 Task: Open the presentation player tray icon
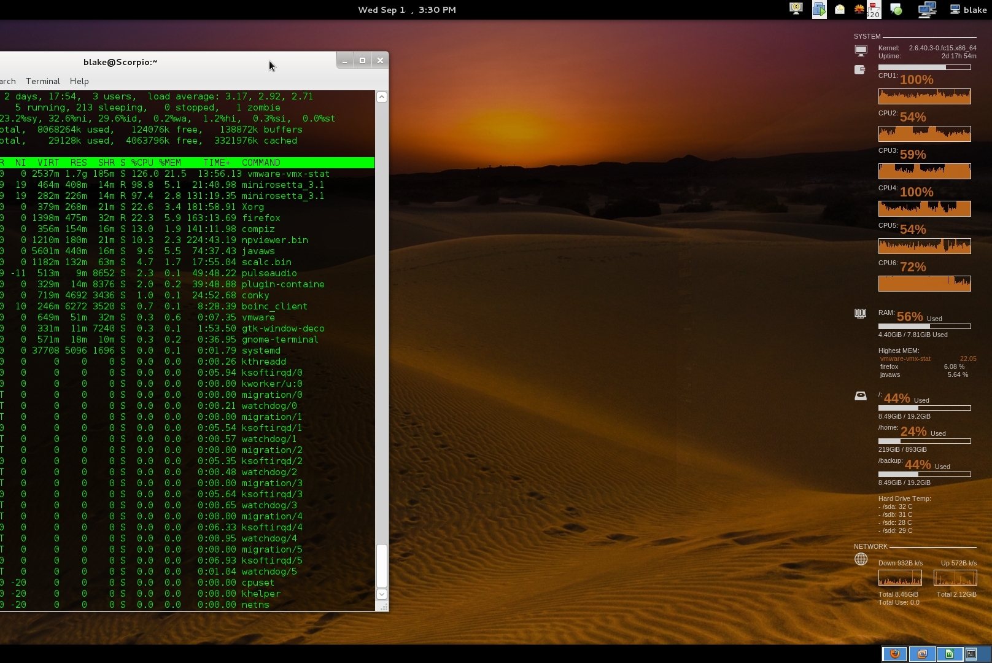[820, 9]
